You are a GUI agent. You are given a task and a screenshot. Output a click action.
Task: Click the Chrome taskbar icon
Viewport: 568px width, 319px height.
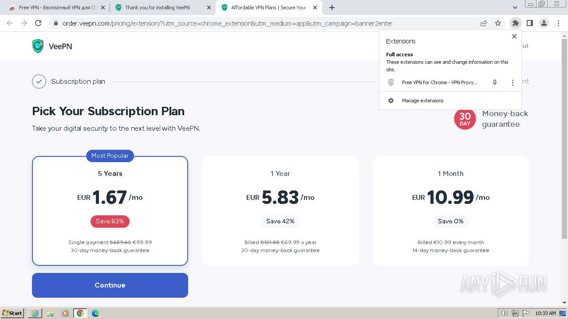coord(80,313)
